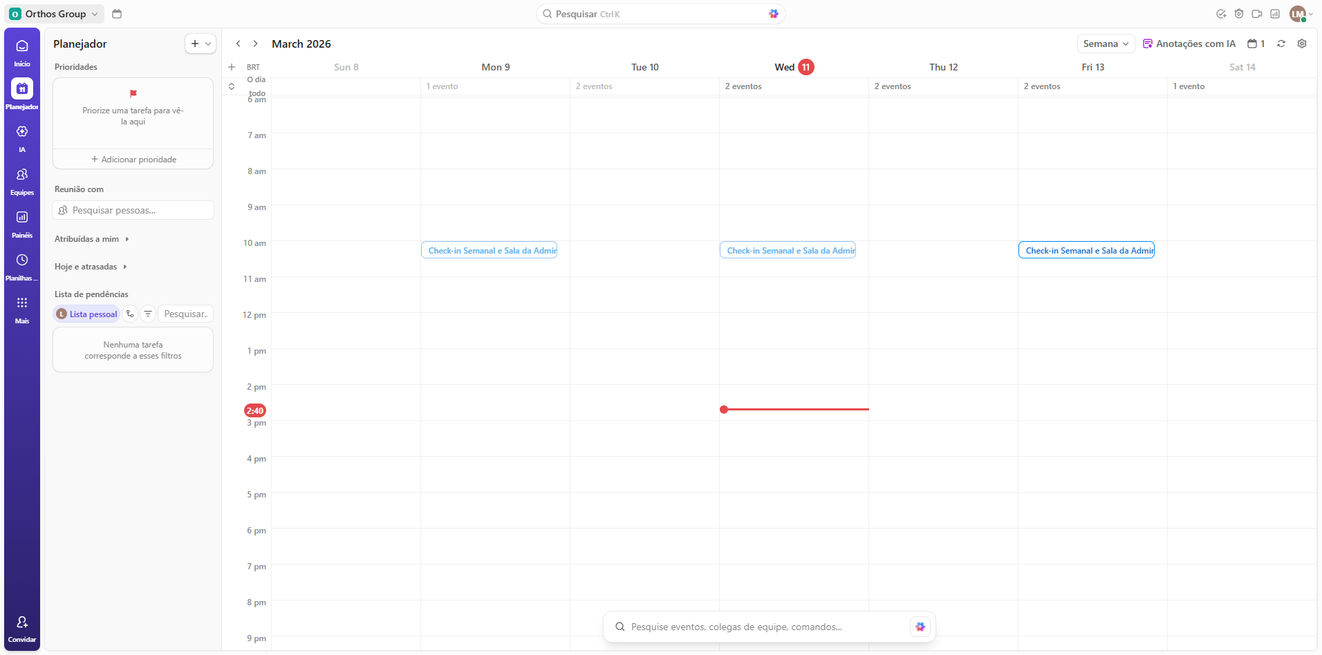Click Adicionar prioridade
The image size is (1322, 655).
click(x=133, y=160)
